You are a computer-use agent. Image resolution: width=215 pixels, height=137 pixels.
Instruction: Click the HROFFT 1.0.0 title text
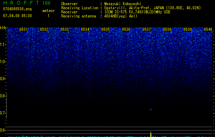[27, 3]
